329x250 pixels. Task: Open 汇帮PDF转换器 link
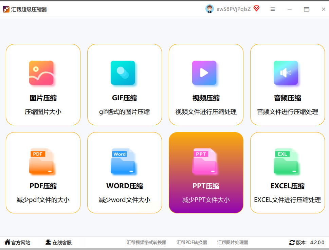(191, 243)
